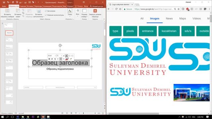Open the Task View button on taskbar
Image resolution: width=212 pixels, height=119 pixels.
(13, 117)
